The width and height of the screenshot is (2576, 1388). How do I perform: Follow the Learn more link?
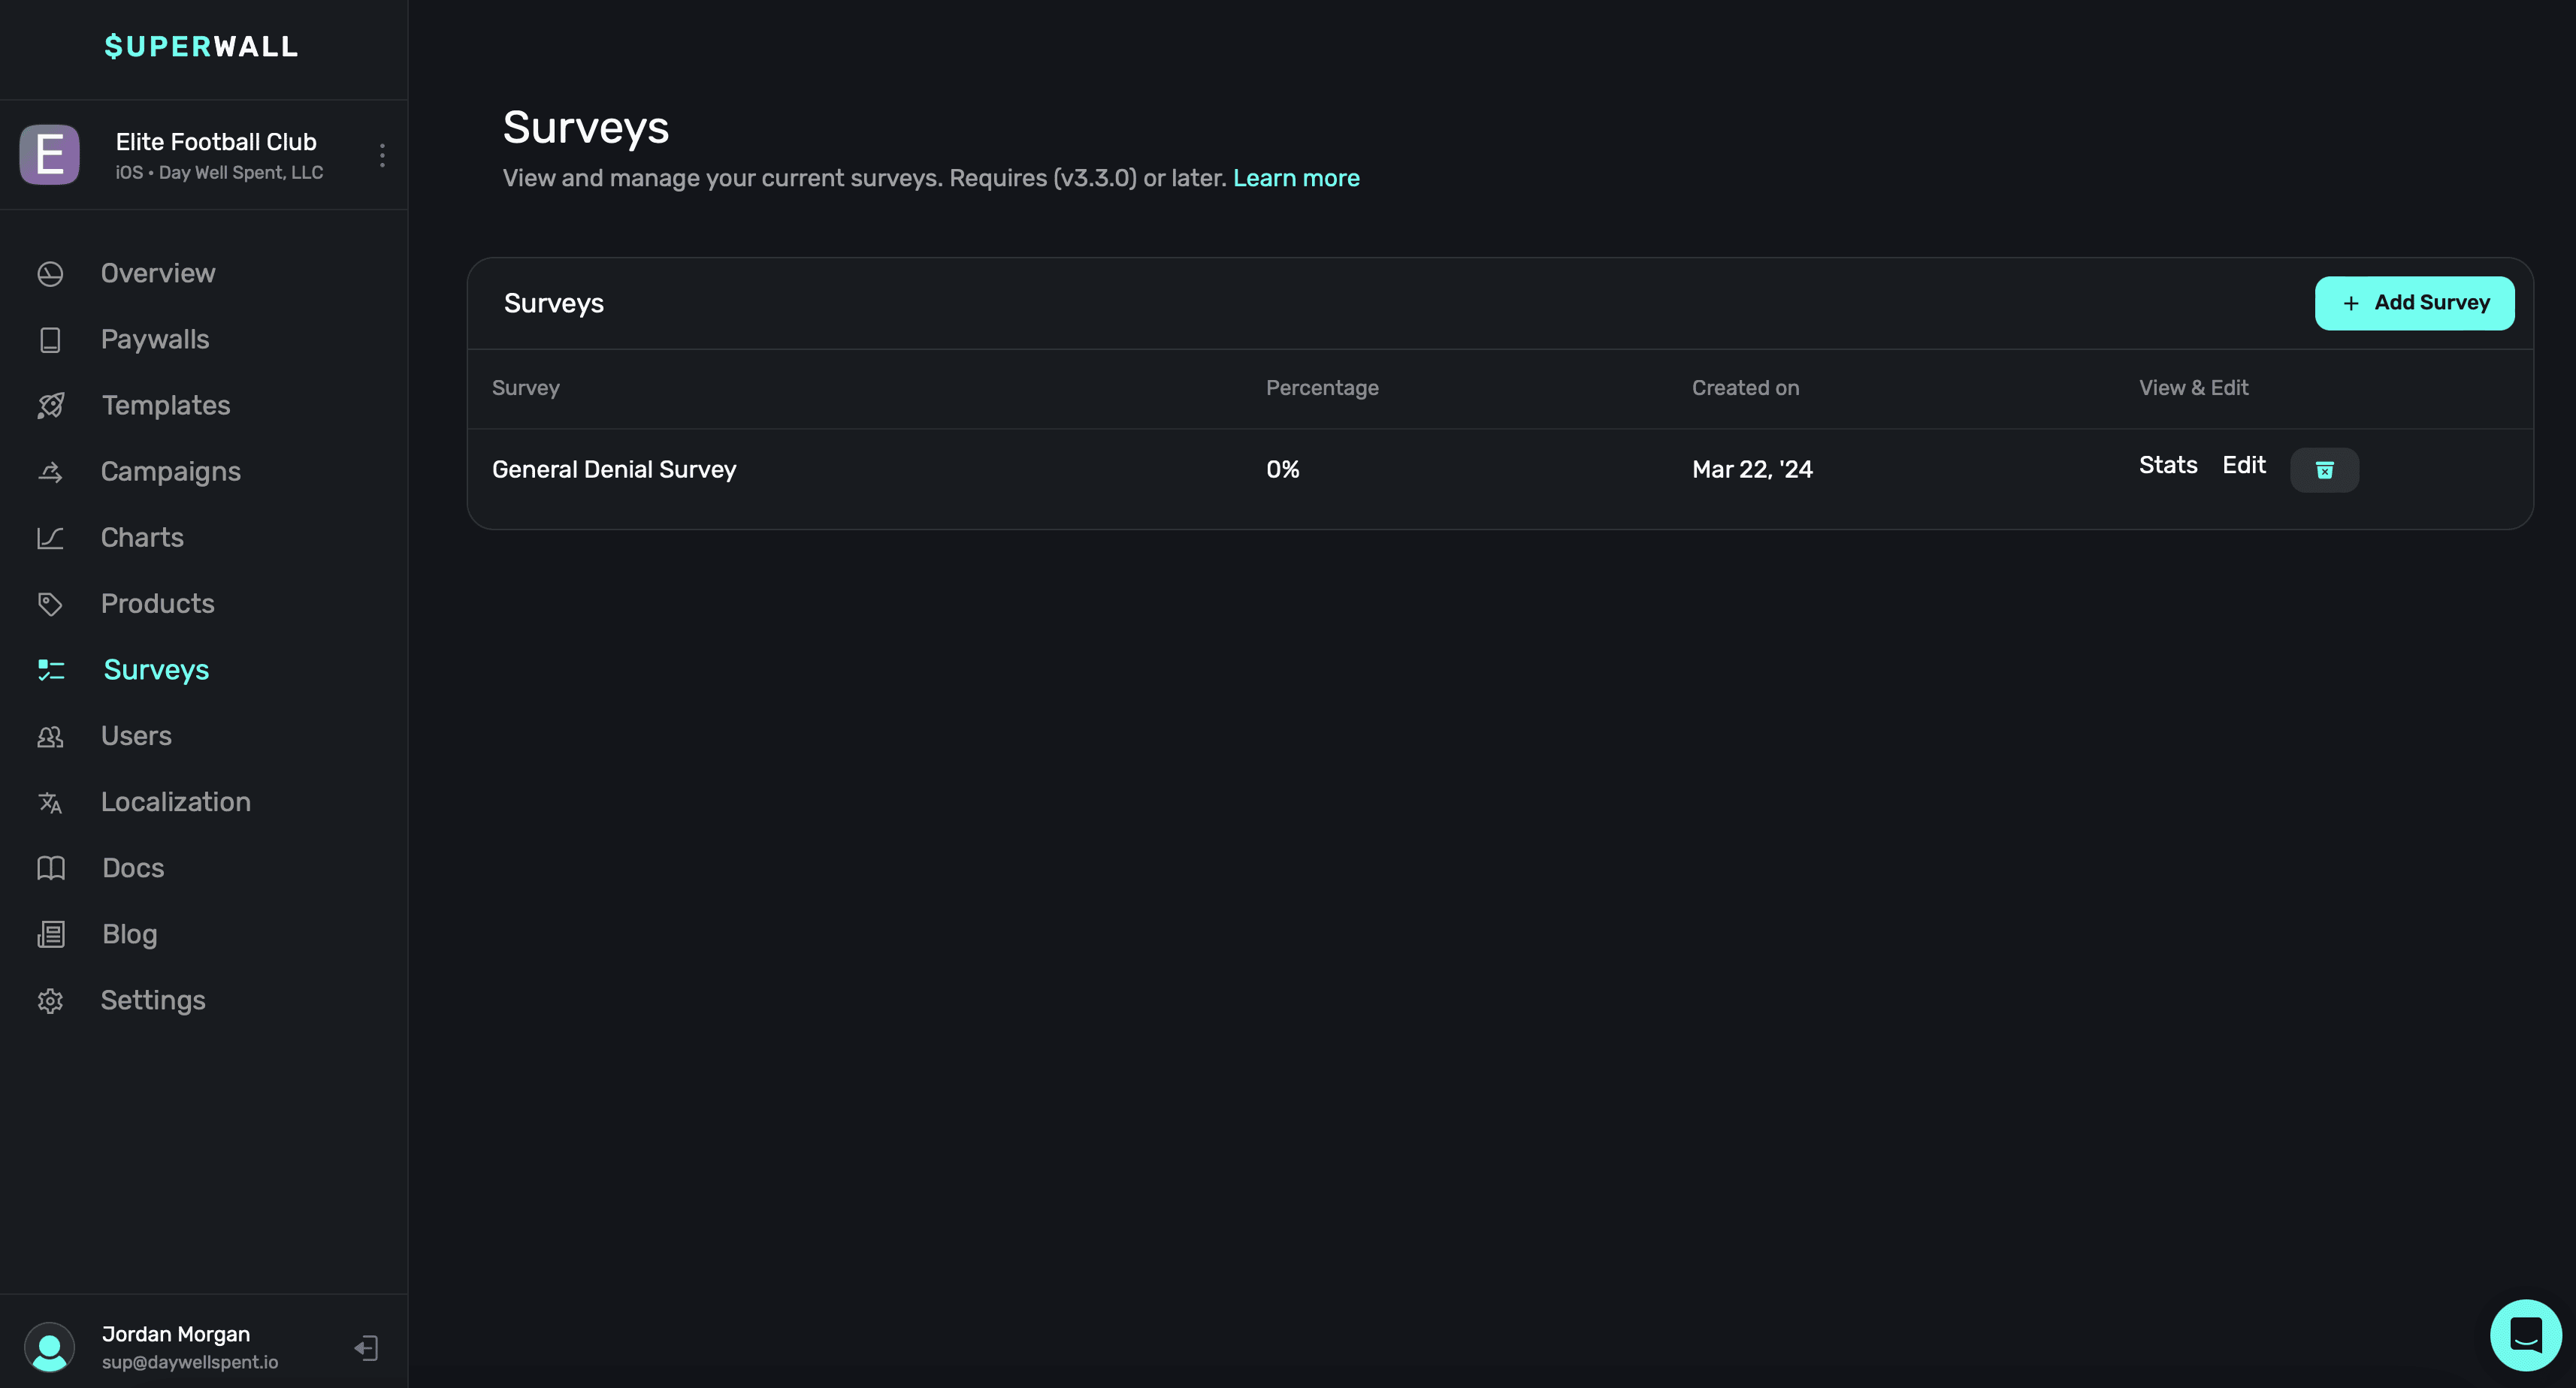click(x=1295, y=178)
